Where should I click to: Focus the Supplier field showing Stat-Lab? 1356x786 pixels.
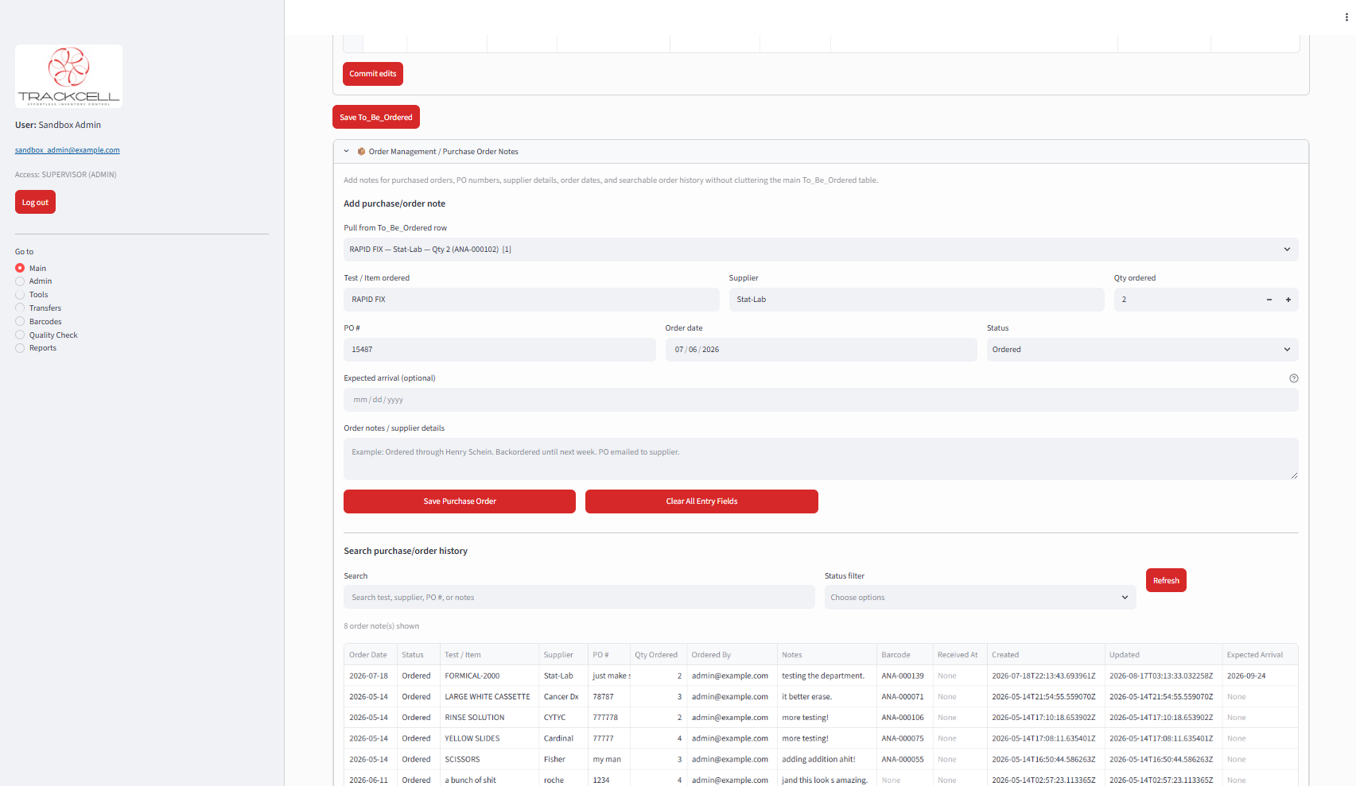click(917, 300)
